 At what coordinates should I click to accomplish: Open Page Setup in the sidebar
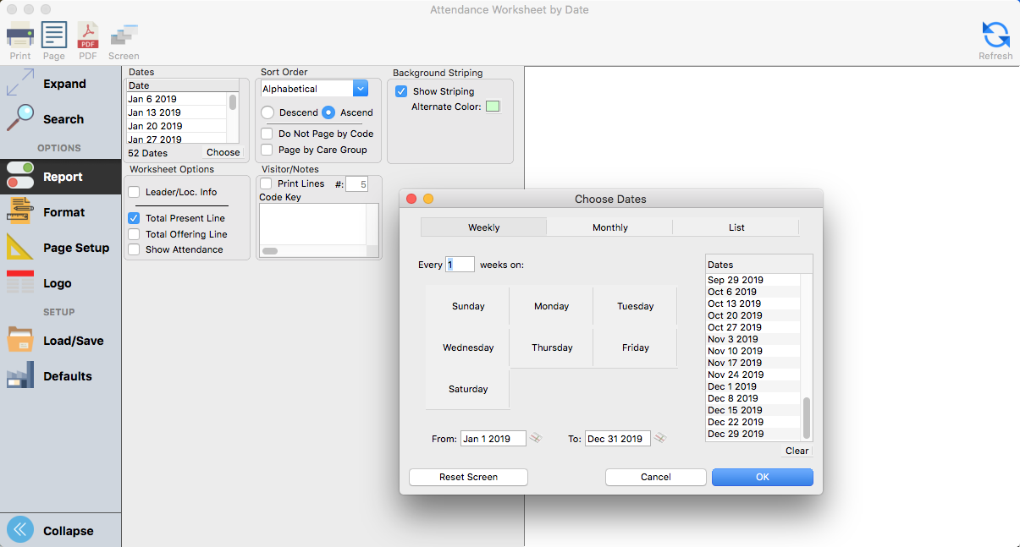click(x=20, y=248)
